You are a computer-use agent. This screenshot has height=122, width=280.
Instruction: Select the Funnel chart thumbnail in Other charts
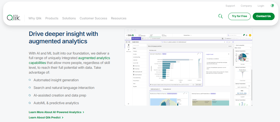(x=243, y=73)
